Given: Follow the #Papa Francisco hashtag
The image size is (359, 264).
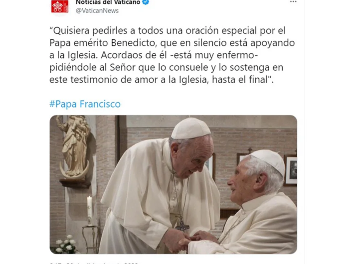Looking at the screenshot, I should click(85, 104).
